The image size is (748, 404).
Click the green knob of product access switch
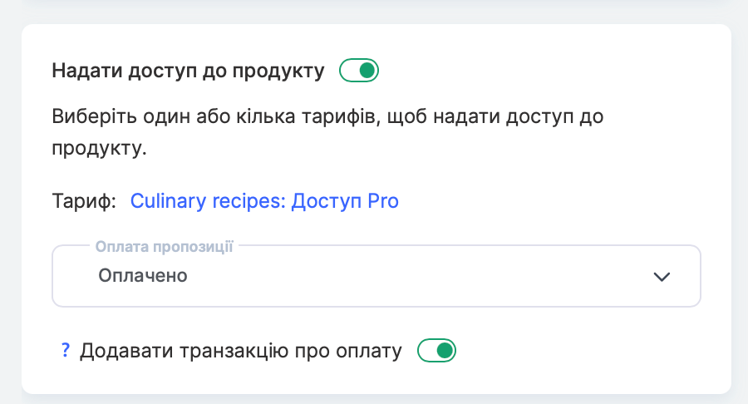(367, 71)
